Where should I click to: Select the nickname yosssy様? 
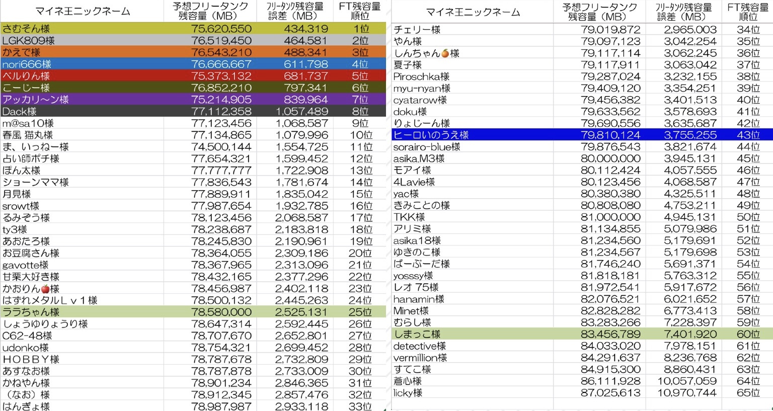click(x=413, y=276)
